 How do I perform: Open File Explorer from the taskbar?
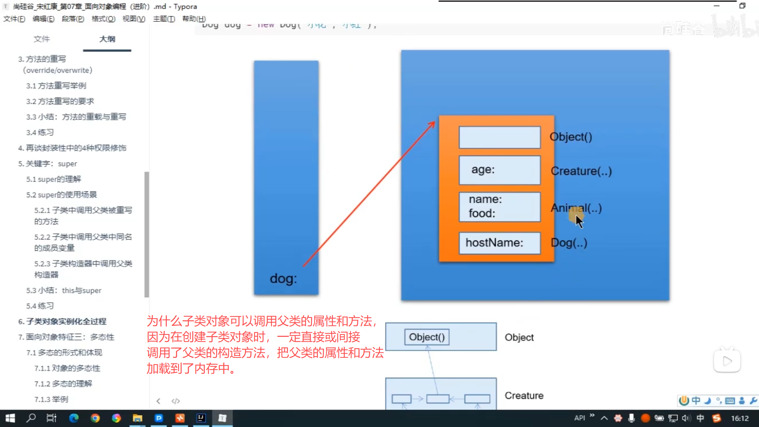click(137, 418)
